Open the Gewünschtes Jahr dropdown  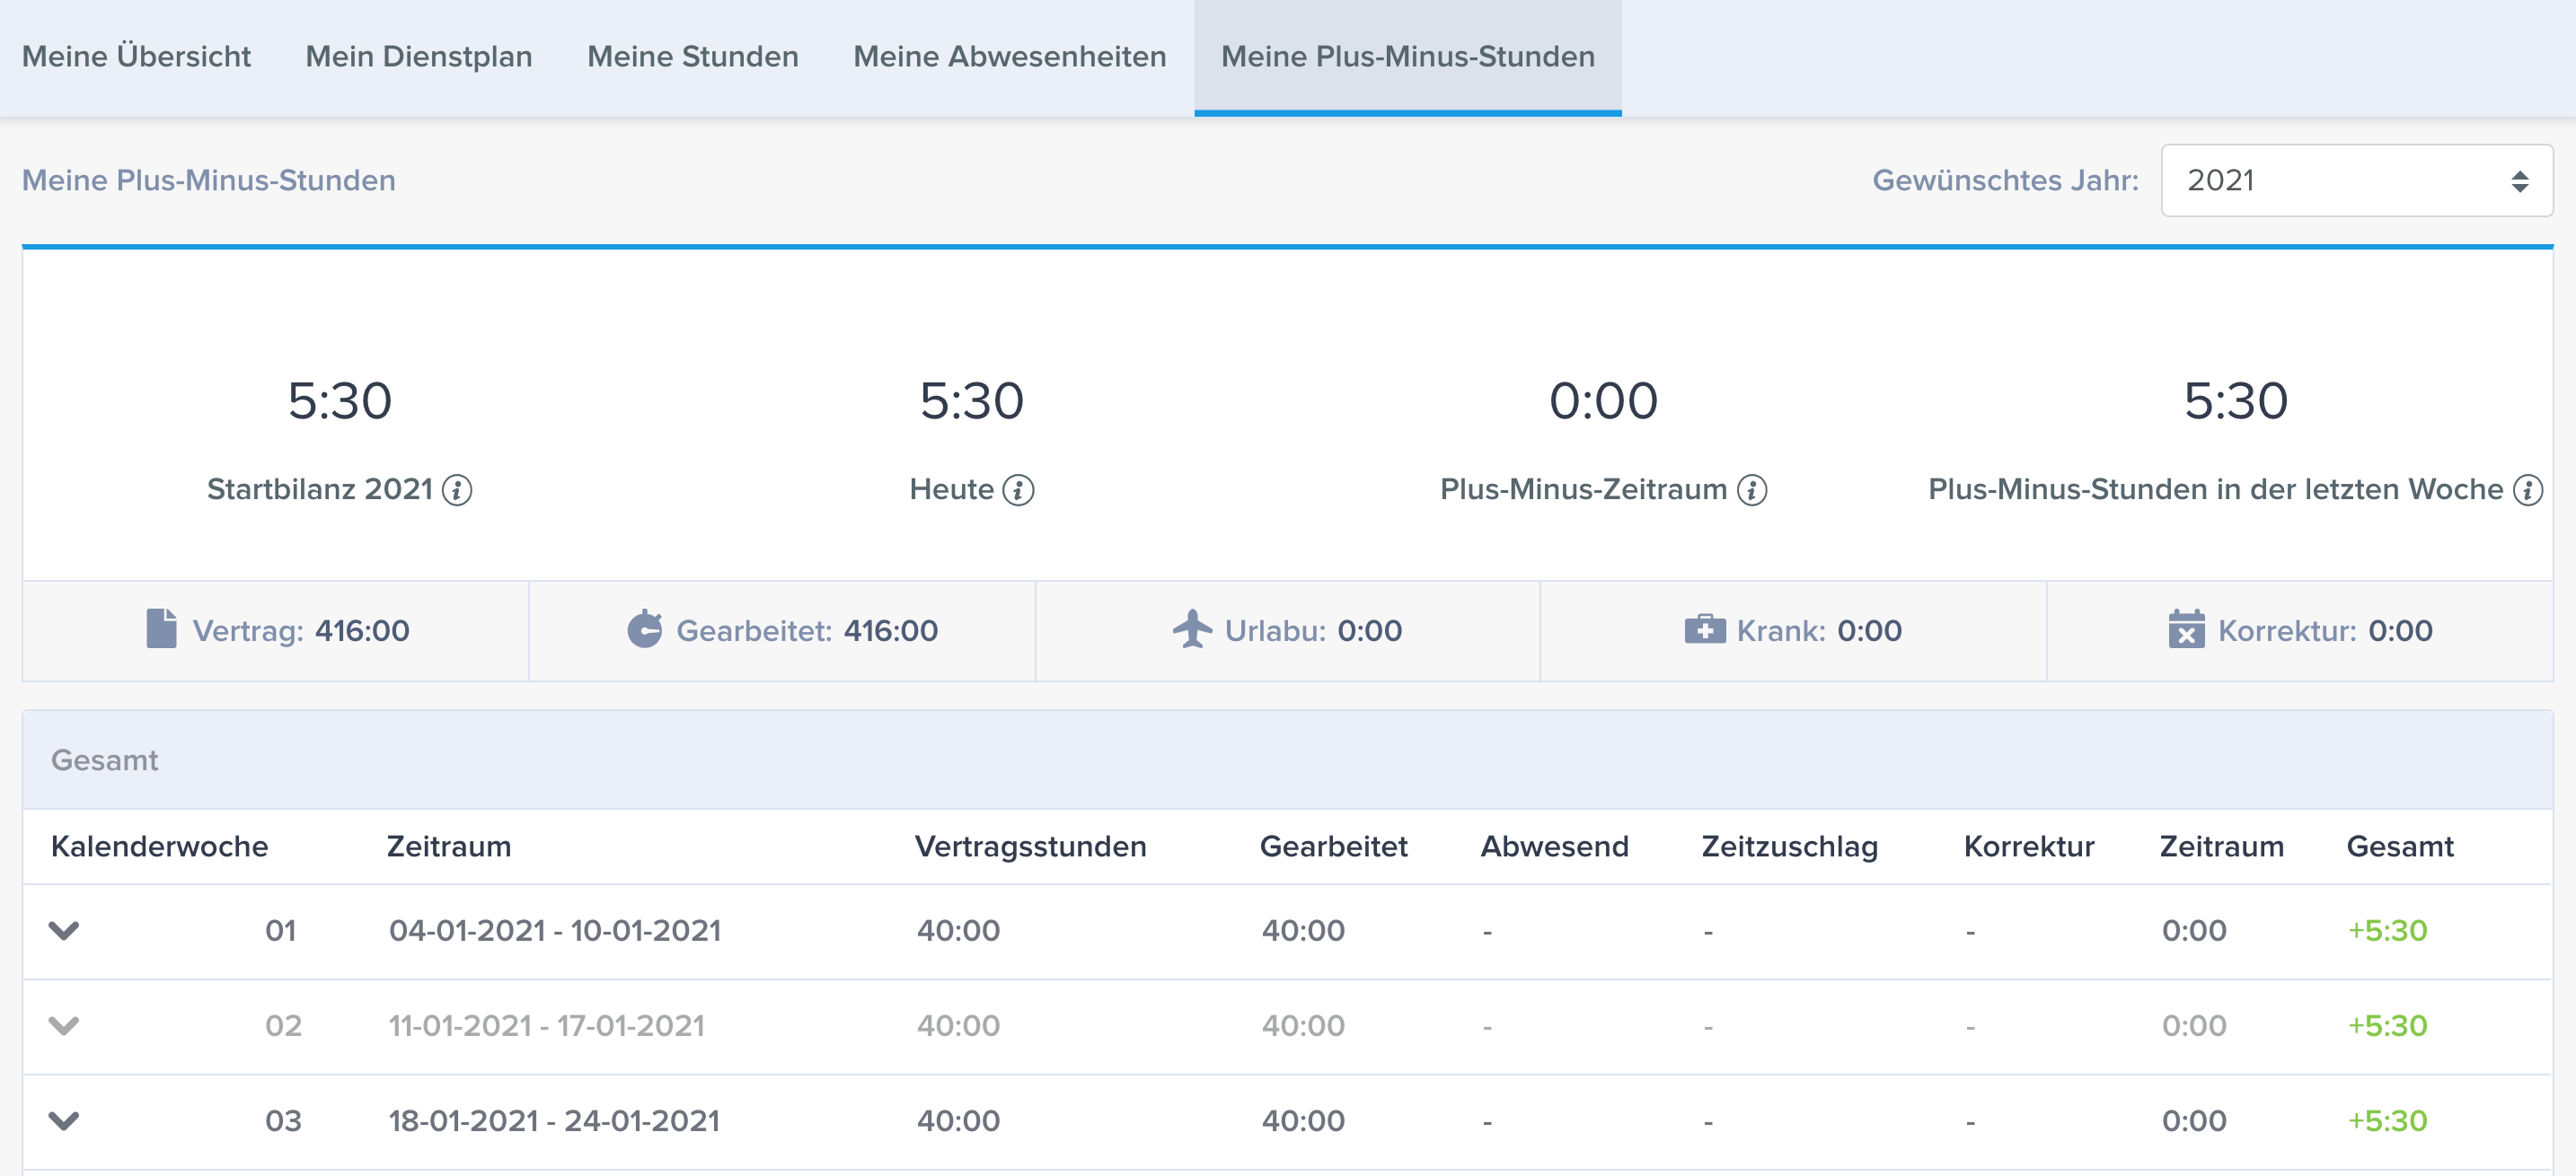(2357, 180)
